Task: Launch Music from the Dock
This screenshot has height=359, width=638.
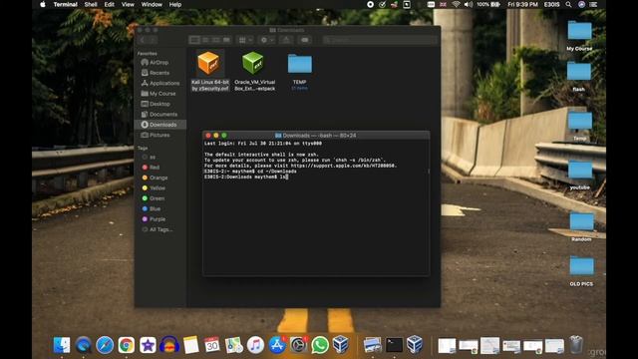Action: (x=255, y=345)
